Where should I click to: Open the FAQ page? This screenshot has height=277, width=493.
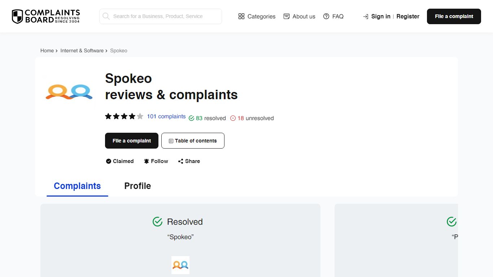[x=333, y=16]
